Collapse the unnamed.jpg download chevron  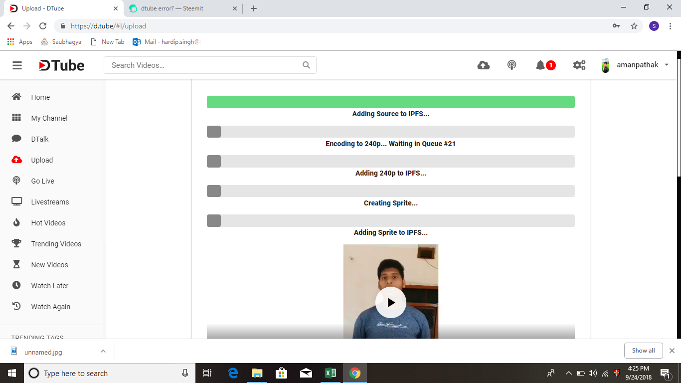tap(103, 351)
